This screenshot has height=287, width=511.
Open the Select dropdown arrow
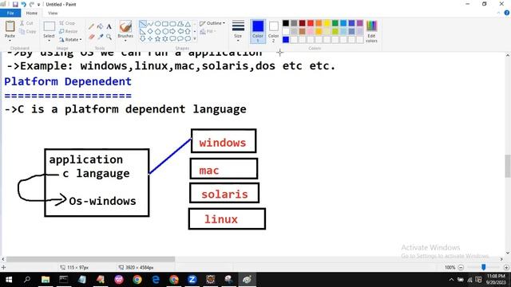[49, 41]
